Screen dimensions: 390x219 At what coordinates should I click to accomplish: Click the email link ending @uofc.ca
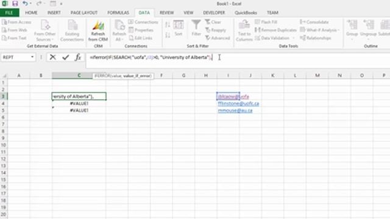tap(238, 103)
